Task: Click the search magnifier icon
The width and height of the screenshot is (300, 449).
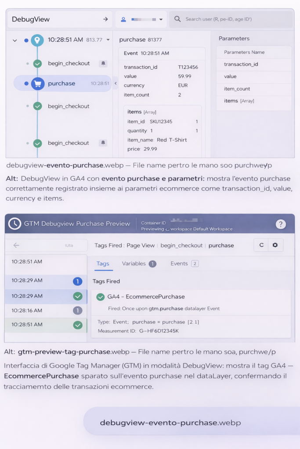Action: pos(177,19)
